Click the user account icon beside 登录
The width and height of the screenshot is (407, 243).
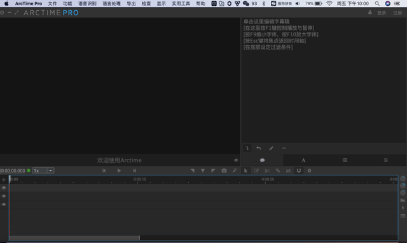(x=370, y=13)
